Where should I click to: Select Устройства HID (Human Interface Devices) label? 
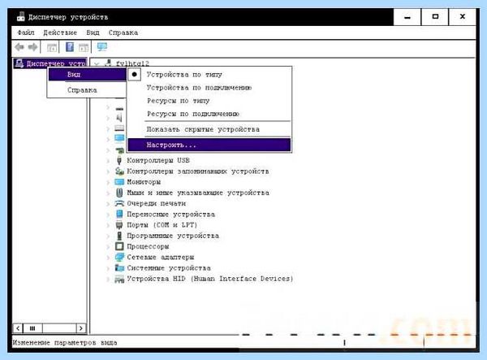coord(210,279)
